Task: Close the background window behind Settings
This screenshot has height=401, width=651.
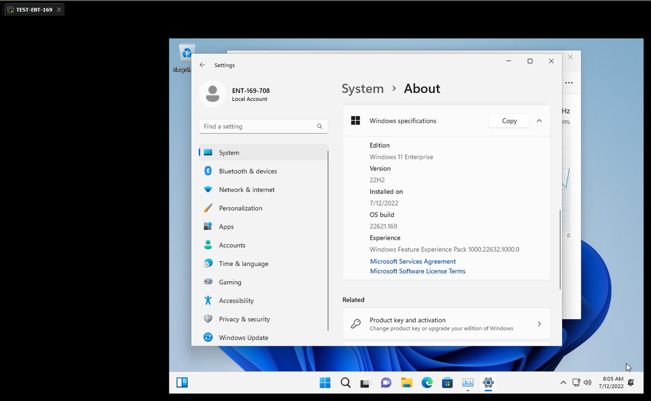Action: pos(571,57)
